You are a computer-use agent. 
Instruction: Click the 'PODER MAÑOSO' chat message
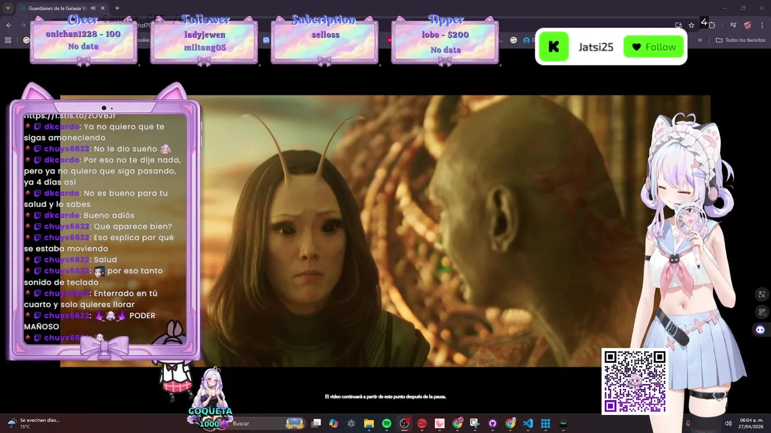[90, 321]
